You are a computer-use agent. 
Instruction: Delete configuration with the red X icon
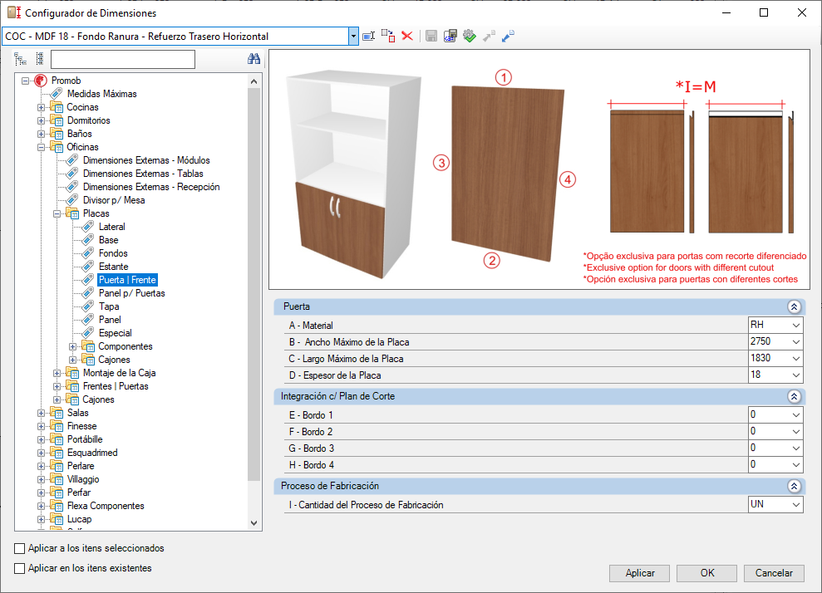click(407, 37)
